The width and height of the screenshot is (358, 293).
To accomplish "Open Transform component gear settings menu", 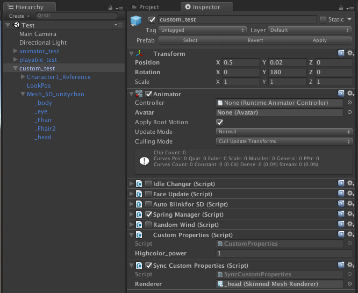I will click(350, 53).
